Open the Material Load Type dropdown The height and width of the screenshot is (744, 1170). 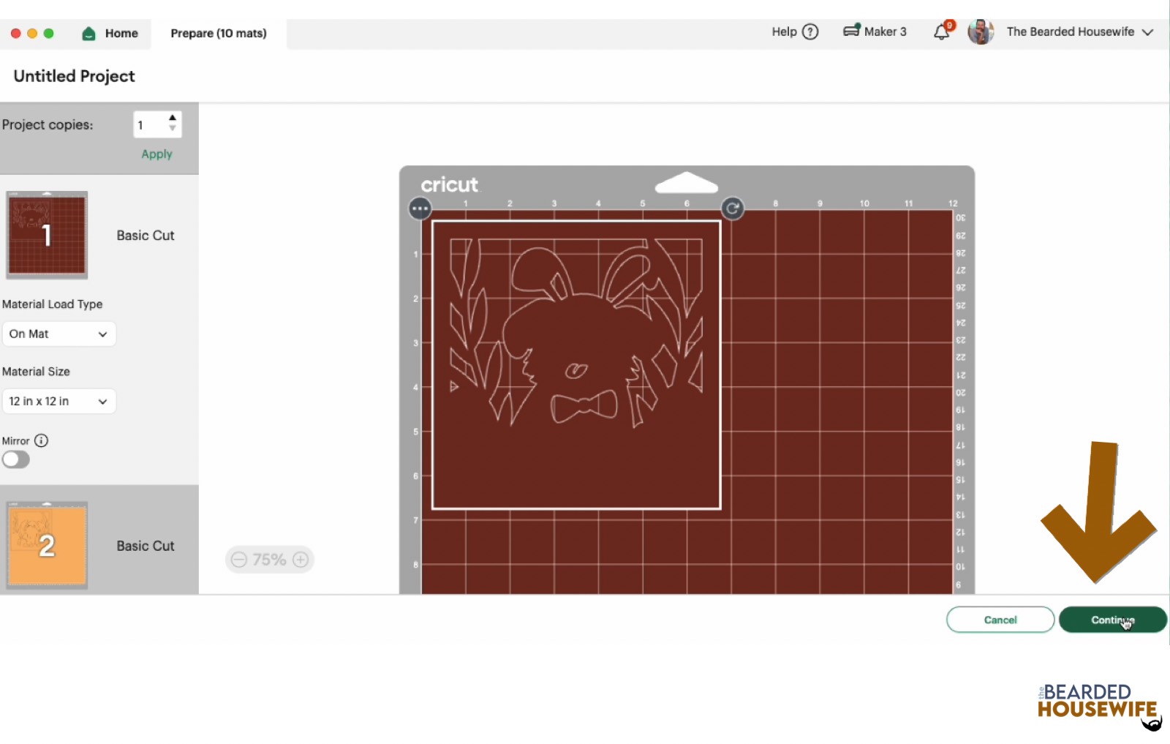click(58, 334)
